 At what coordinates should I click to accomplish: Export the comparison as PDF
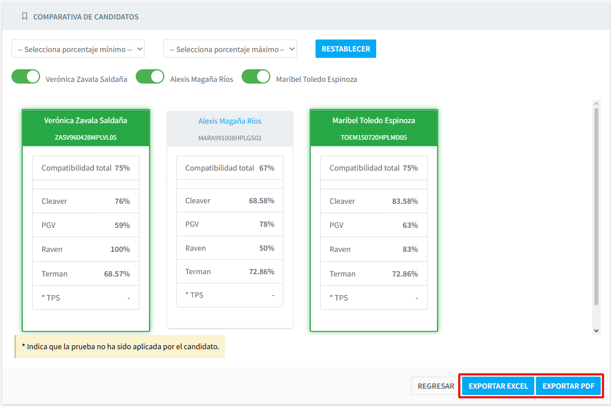tap(569, 386)
